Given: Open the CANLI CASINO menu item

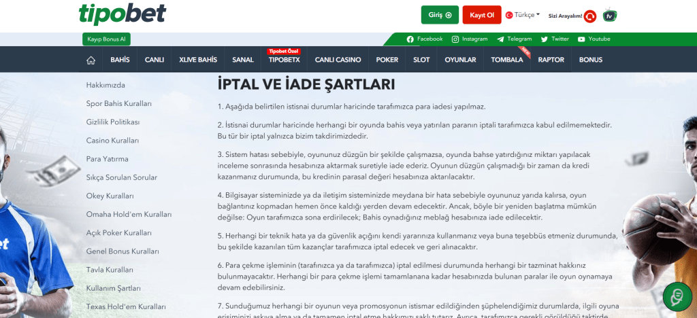Looking at the screenshot, I should click(x=338, y=60).
